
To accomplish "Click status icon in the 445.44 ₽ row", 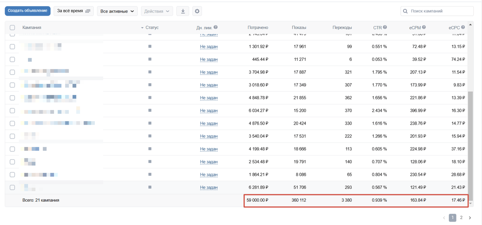I will pyautogui.click(x=150, y=59).
